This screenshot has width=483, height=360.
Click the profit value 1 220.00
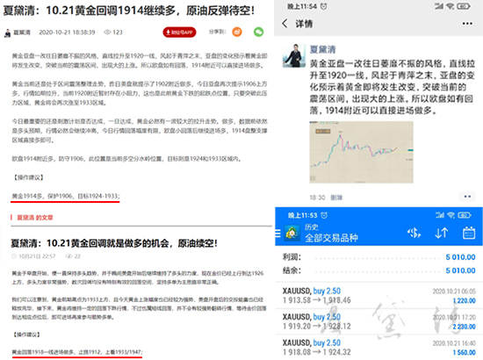(464, 300)
